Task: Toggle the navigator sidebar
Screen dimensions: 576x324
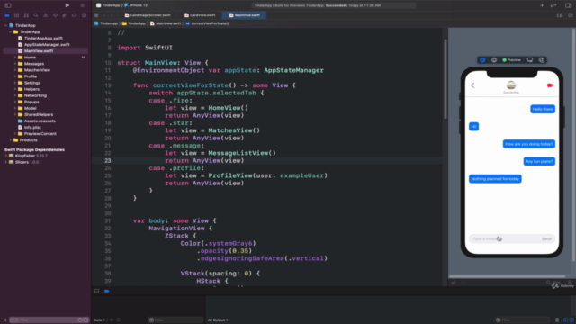Action: pos(8,5)
